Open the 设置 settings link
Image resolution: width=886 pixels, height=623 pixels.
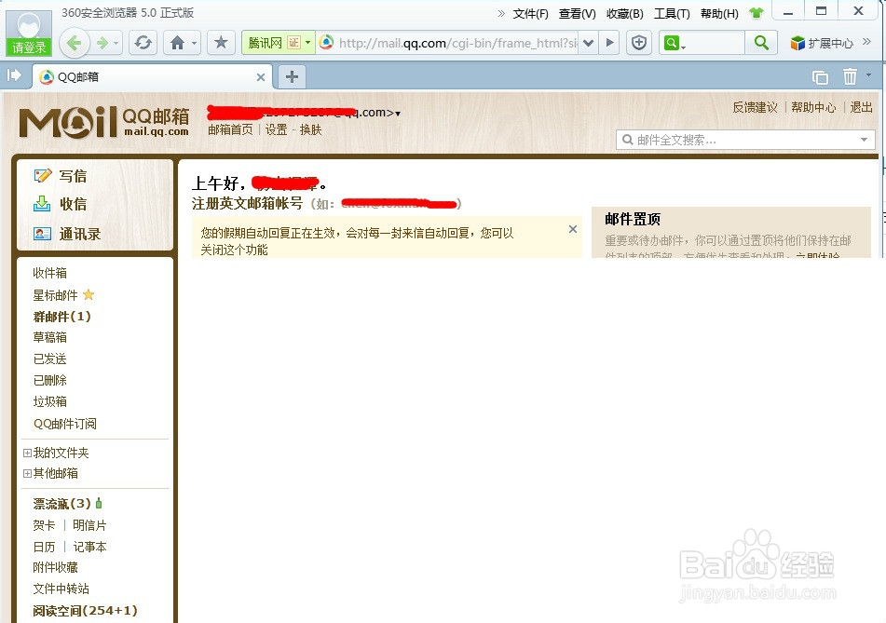(x=277, y=130)
